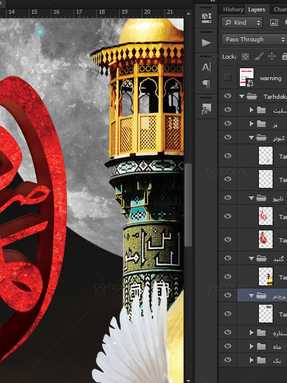
Task: Select the ماه group name
Action: pyautogui.click(x=277, y=346)
